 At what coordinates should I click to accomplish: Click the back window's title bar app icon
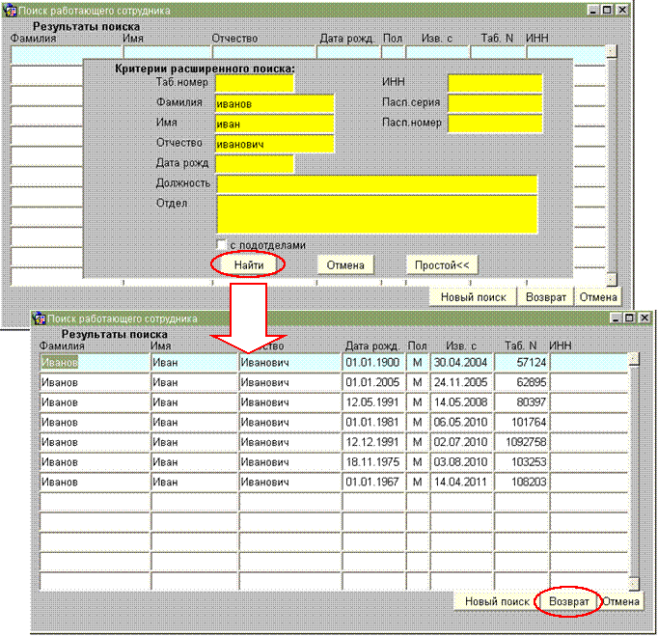click(10, 11)
